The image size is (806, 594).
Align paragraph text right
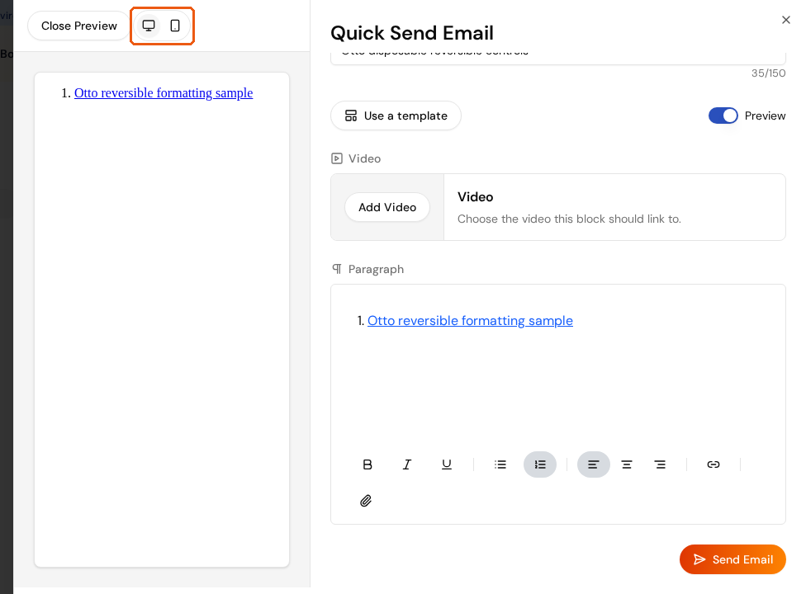coord(660,464)
